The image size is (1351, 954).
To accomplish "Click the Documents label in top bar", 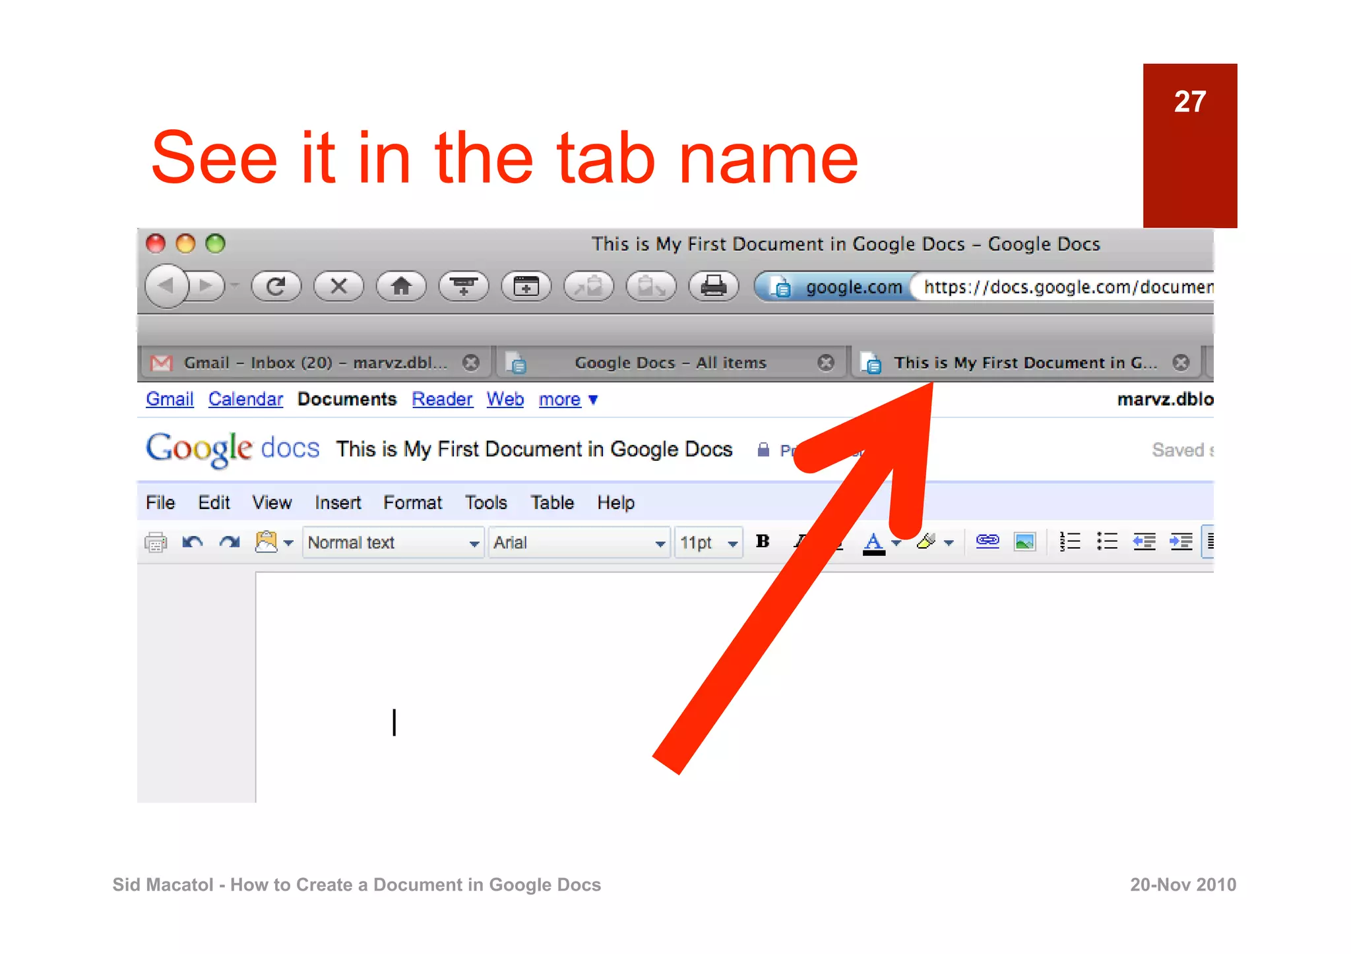I will click(x=347, y=400).
